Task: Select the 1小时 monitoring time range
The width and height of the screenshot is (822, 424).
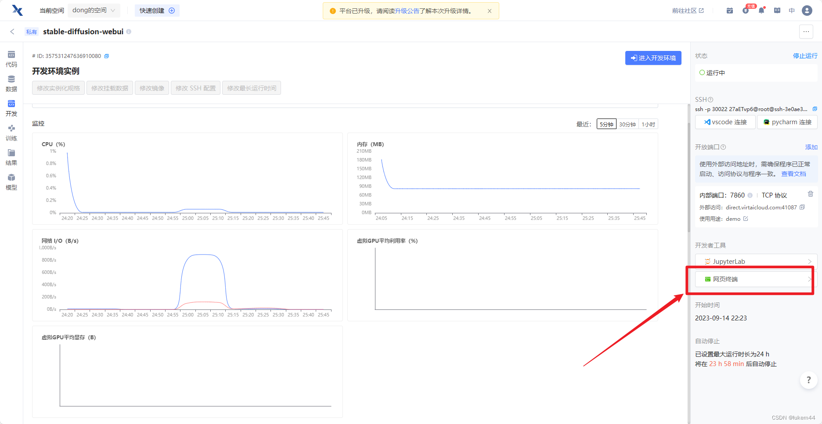Action: pyautogui.click(x=648, y=125)
